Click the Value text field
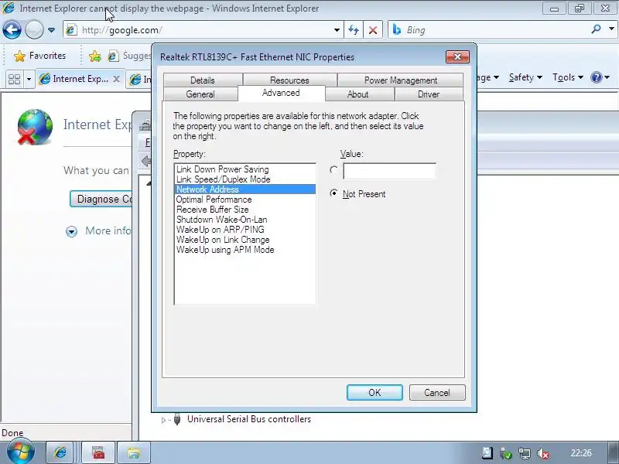The width and height of the screenshot is (619, 464). coord(390,171)
